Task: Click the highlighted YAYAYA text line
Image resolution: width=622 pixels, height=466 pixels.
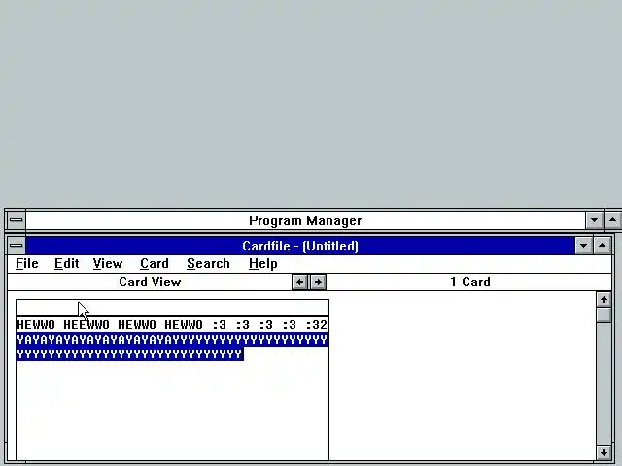Action: point(172,340)
